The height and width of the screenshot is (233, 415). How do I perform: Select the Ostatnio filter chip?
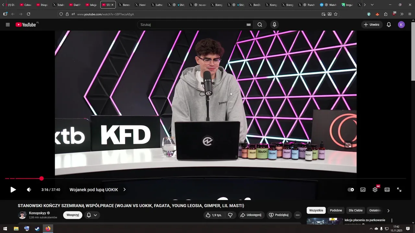(375, 210)
